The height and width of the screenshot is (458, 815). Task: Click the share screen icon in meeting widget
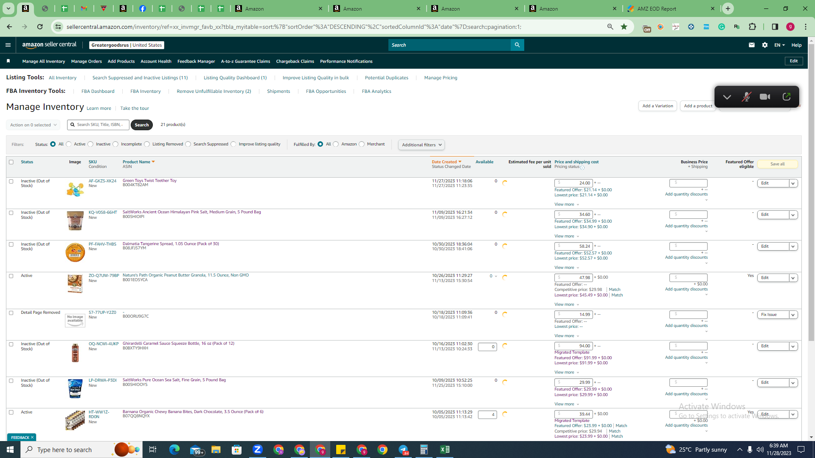coord(786,97)
